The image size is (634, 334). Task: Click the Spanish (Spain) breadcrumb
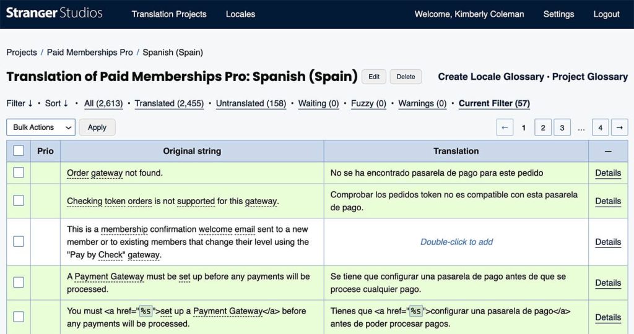173,53
